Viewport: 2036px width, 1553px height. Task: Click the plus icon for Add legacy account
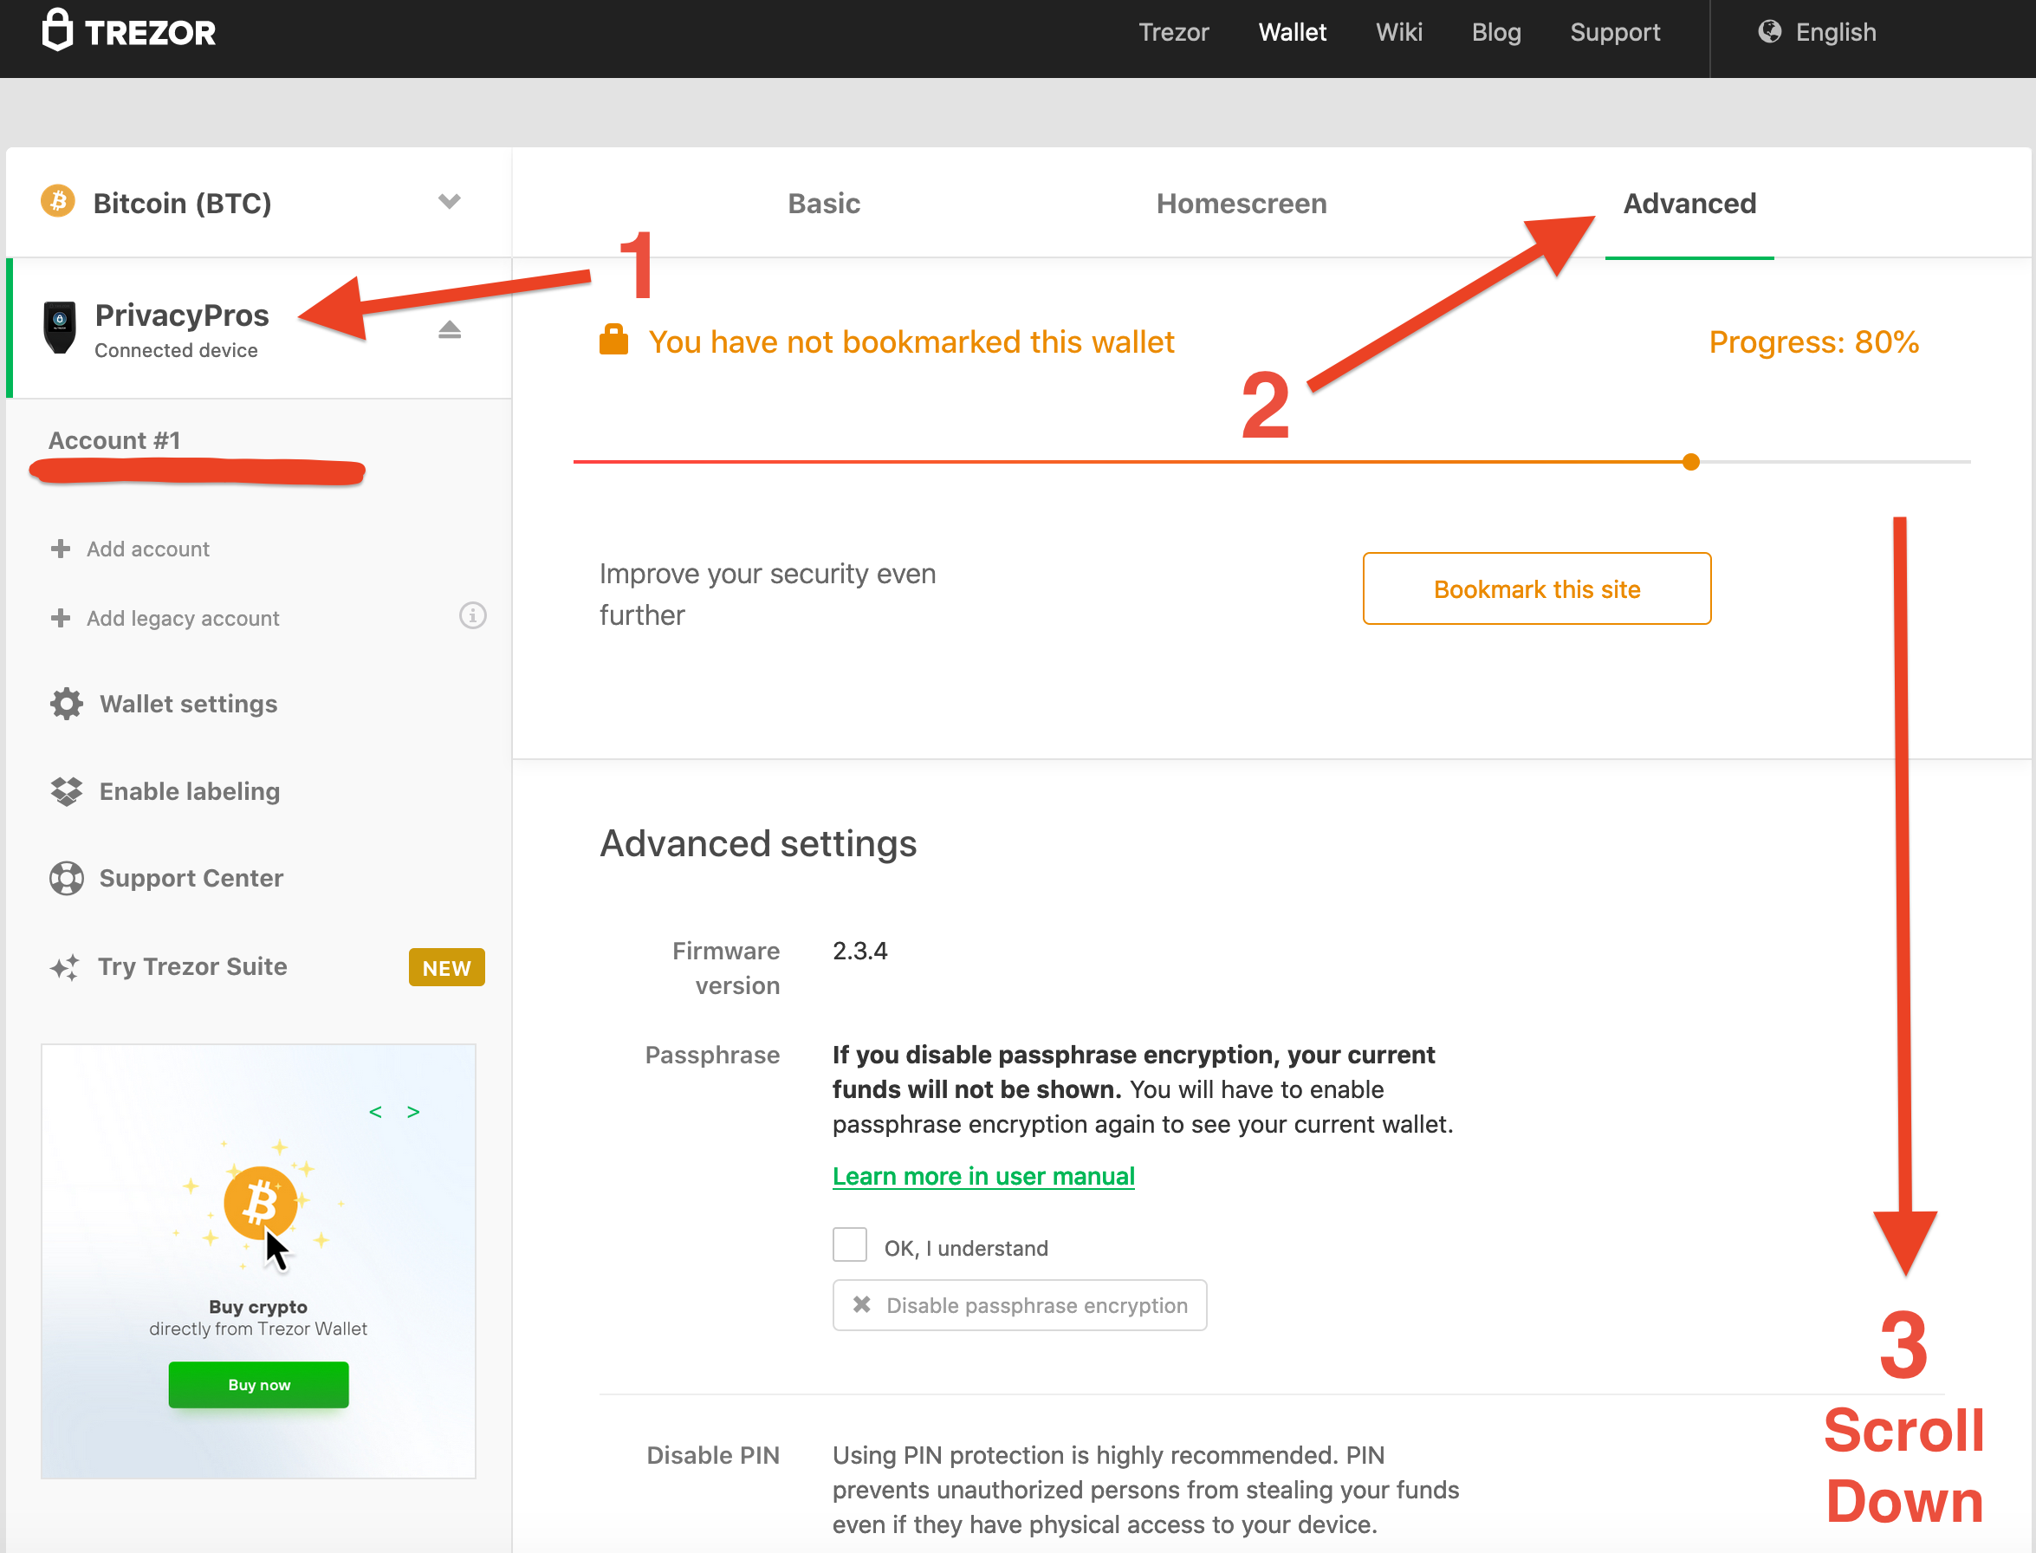60,618
